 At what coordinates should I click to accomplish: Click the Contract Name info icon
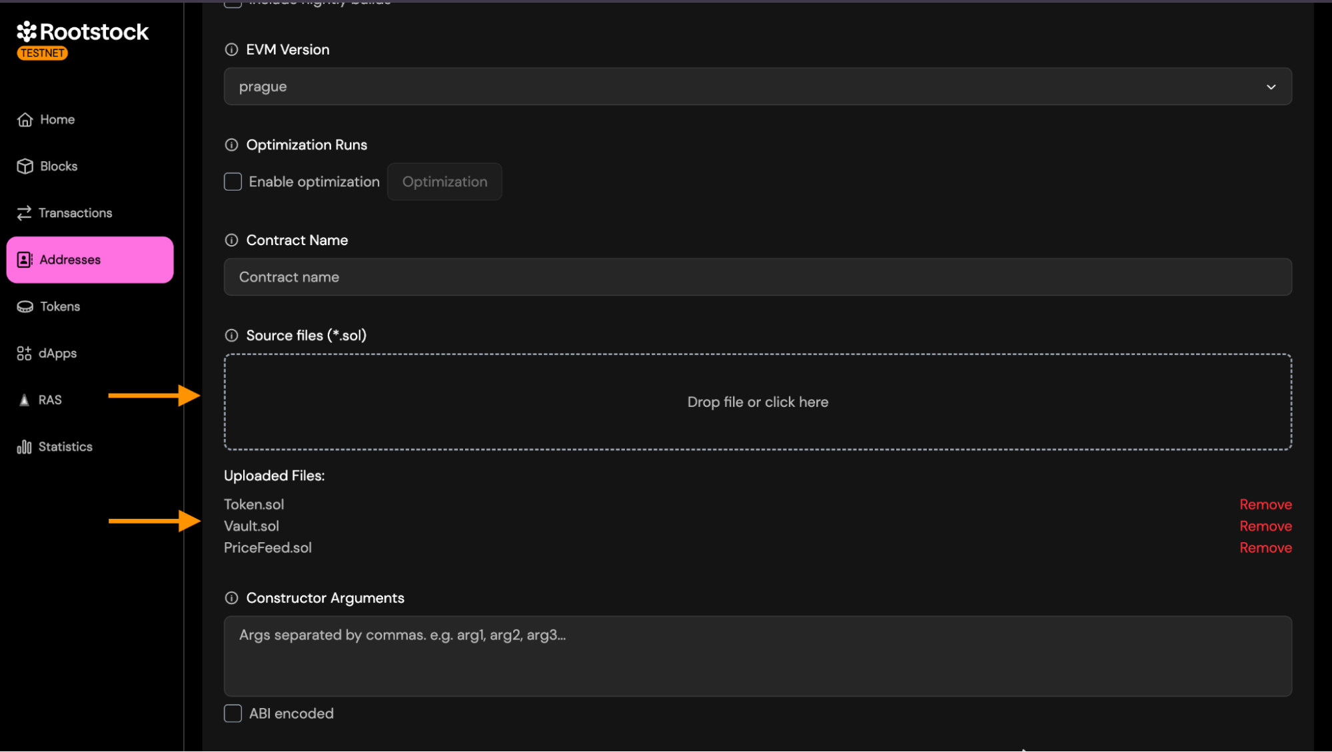coord(231,240)
